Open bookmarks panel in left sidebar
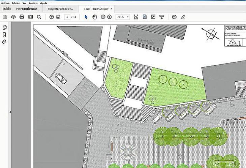Viewport: 246px width, 168px height. coord(5,35)
